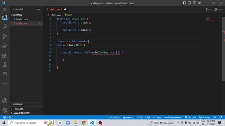Image resolution: width=225 pixels, height=126 pixels.
Task: Change encoding via UTF-8
Action: coord(139,118)
